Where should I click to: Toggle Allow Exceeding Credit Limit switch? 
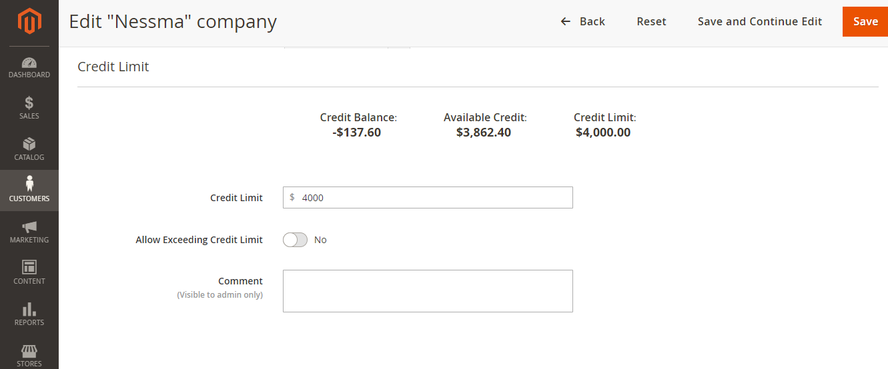295,240
